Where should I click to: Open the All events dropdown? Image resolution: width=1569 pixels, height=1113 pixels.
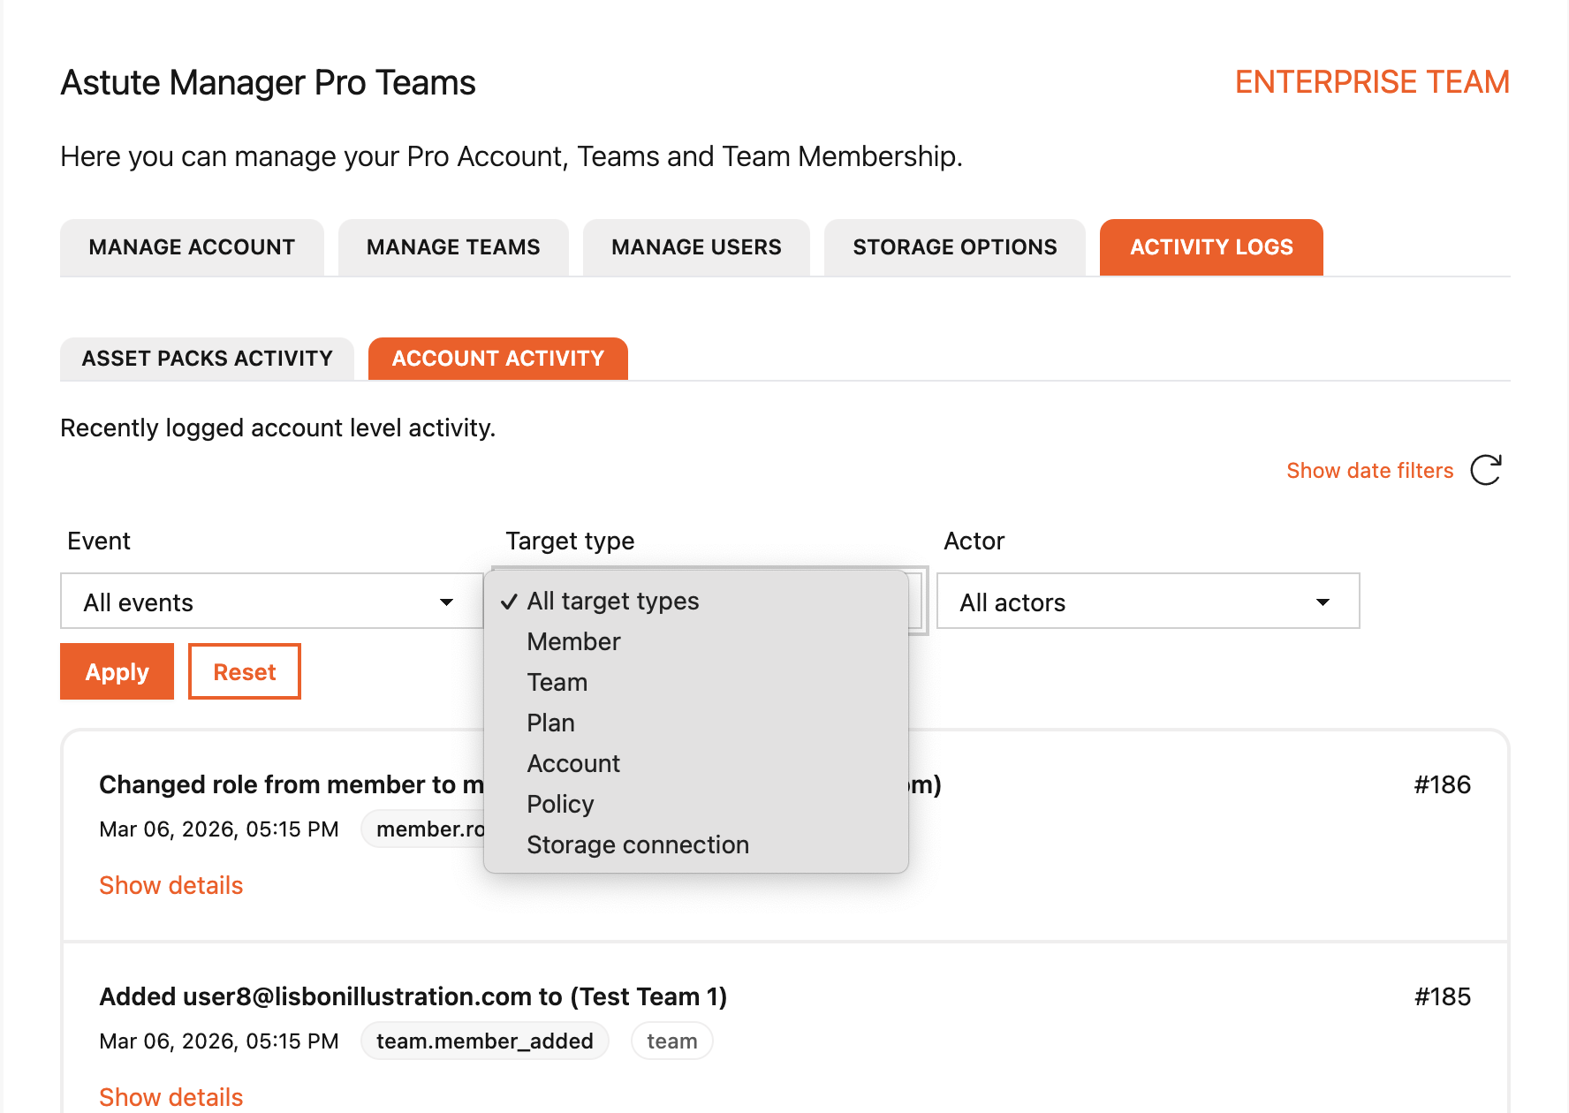pyautogui.click(x=269, y=602)
